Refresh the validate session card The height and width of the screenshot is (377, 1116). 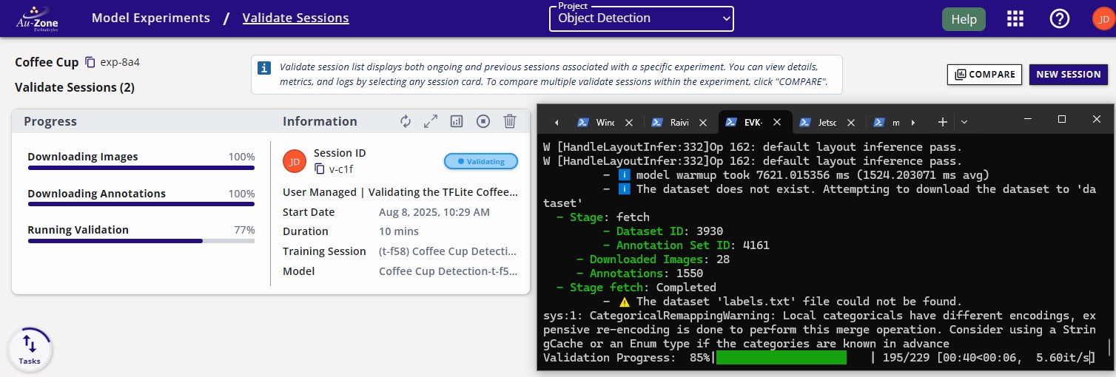pos(406,121)
